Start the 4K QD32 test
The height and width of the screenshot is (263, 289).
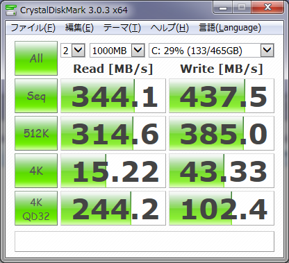click(36, 208)
